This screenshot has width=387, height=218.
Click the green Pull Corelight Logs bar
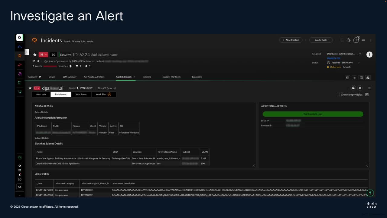click(313, 114)
